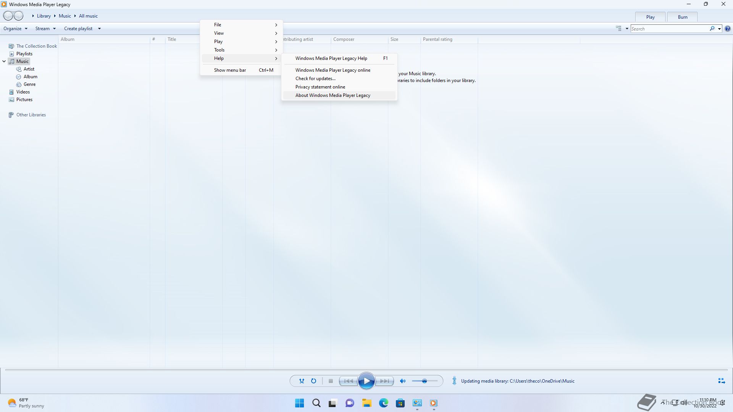Select Check for updates
Viewport: 733px width, 412px height.
339,79
